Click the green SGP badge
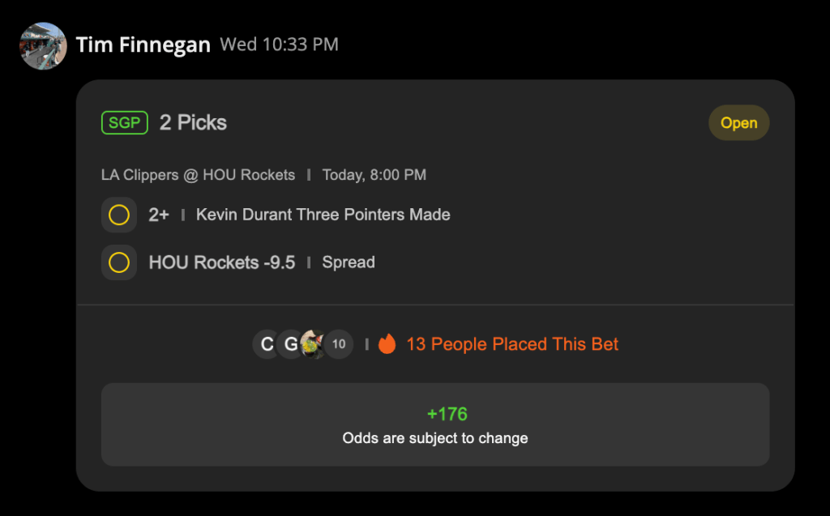 click(124, 123)
